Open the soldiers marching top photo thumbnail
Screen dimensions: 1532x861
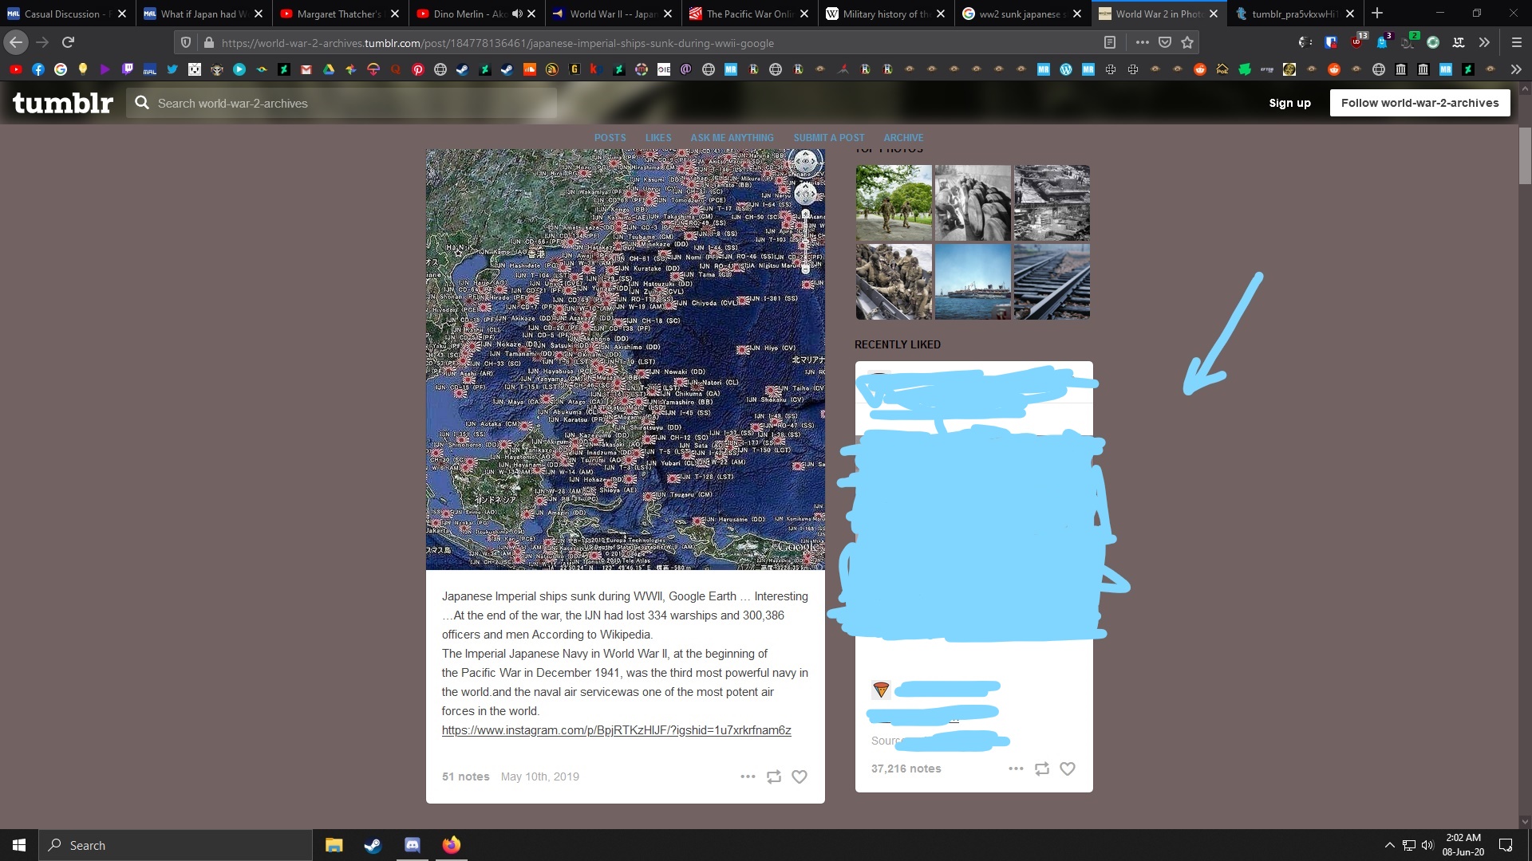[894, 202]
